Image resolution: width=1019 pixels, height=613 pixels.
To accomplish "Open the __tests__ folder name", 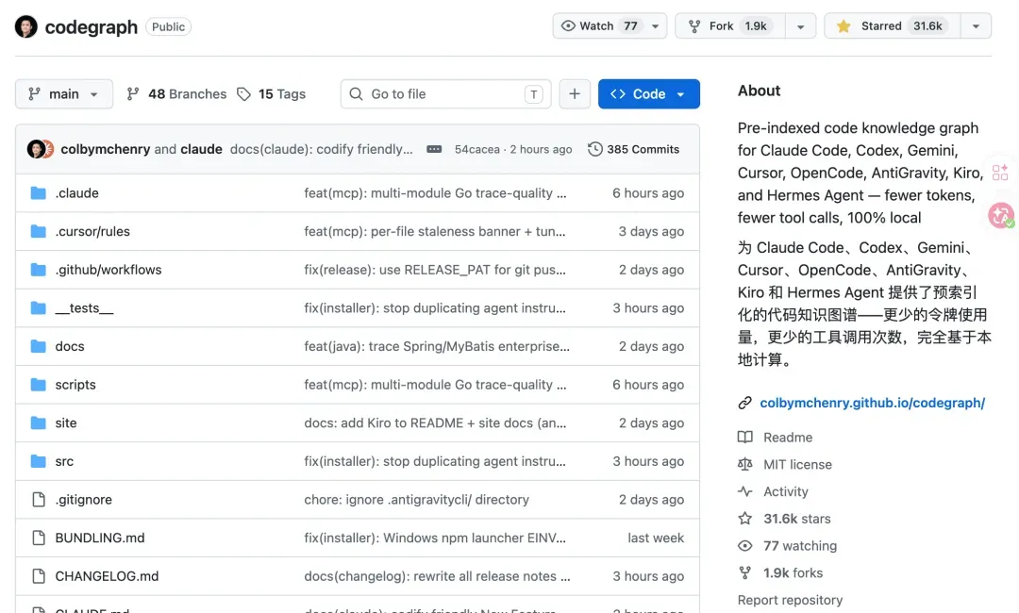I will 85,307.
